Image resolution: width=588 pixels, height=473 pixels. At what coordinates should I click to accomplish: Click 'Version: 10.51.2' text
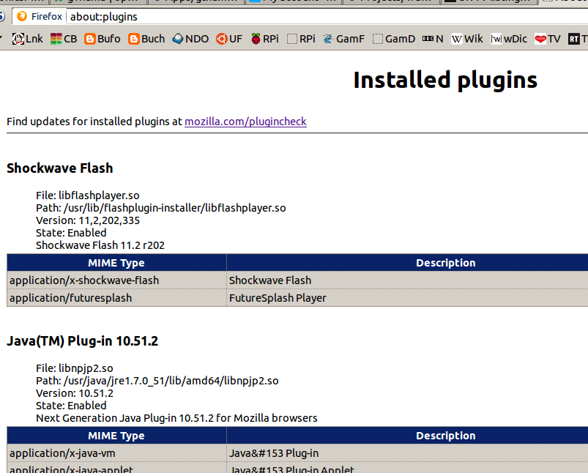tap(75, 393)
